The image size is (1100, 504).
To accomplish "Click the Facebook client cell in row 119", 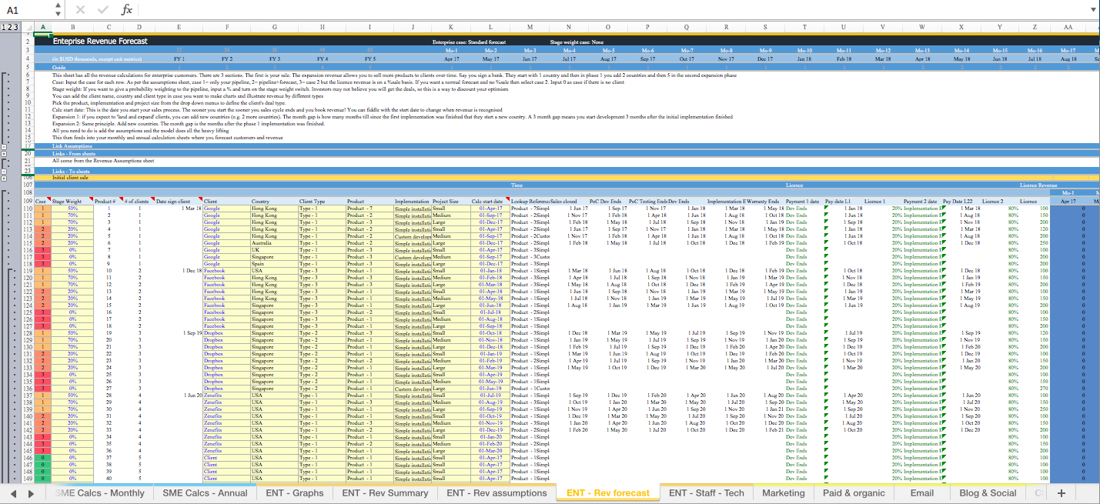I will (x=227, y=271).
